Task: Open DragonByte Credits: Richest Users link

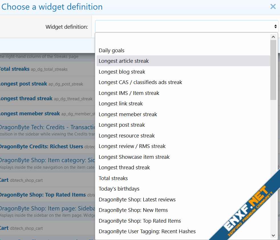Action: point(41,147)
